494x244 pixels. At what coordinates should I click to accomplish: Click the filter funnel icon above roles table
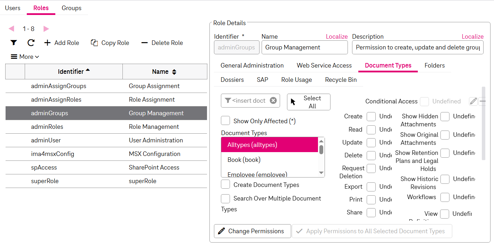[x=14, y=43]
